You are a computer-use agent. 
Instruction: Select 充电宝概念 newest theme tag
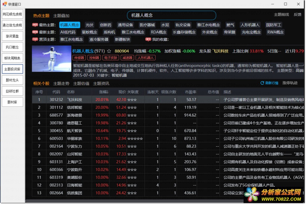[x=251, y=32]
